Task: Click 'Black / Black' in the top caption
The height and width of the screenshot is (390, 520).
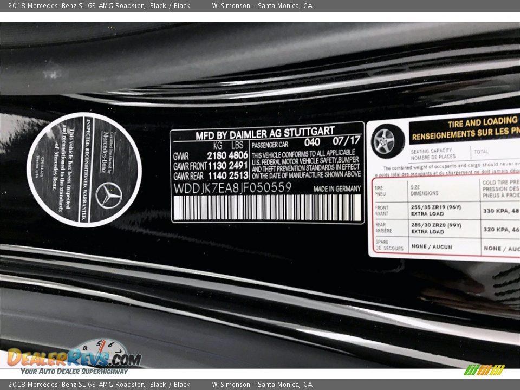Action: coord(170,5)
